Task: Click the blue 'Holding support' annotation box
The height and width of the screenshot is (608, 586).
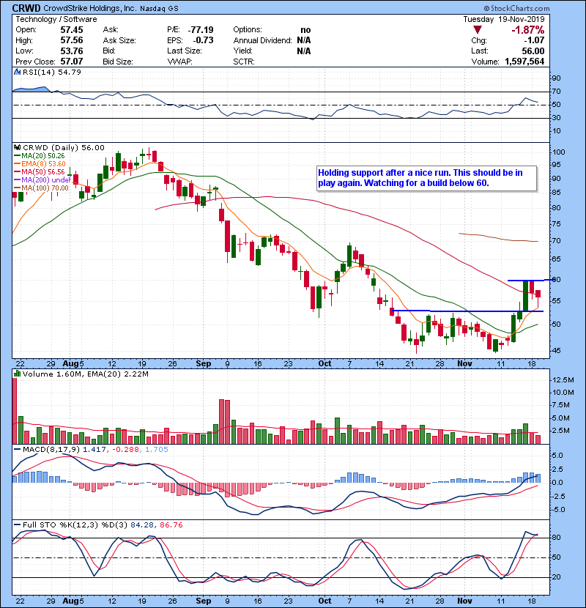Action: 426,178
